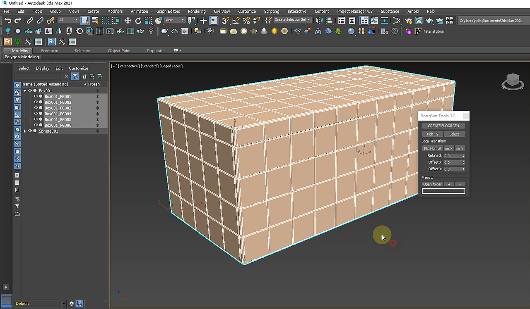Increment the Rotate Z spinner
The width and height of the screenshot is (530, 309).
pos(463,154)
